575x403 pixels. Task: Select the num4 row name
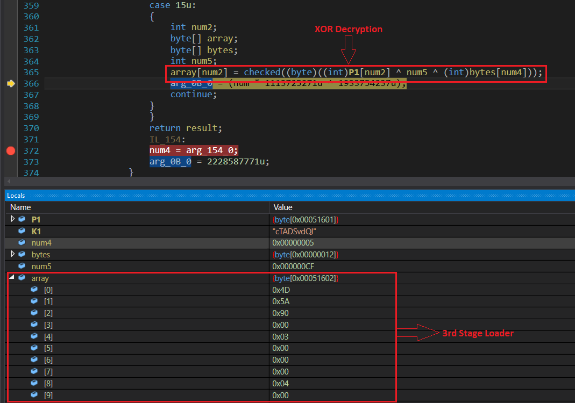click(41, 243)
